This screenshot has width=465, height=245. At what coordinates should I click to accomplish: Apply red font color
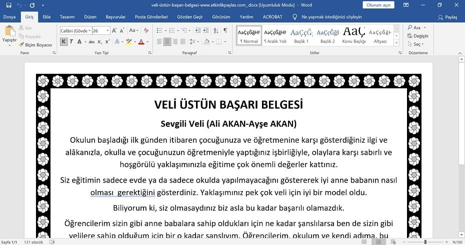[141, 42]
